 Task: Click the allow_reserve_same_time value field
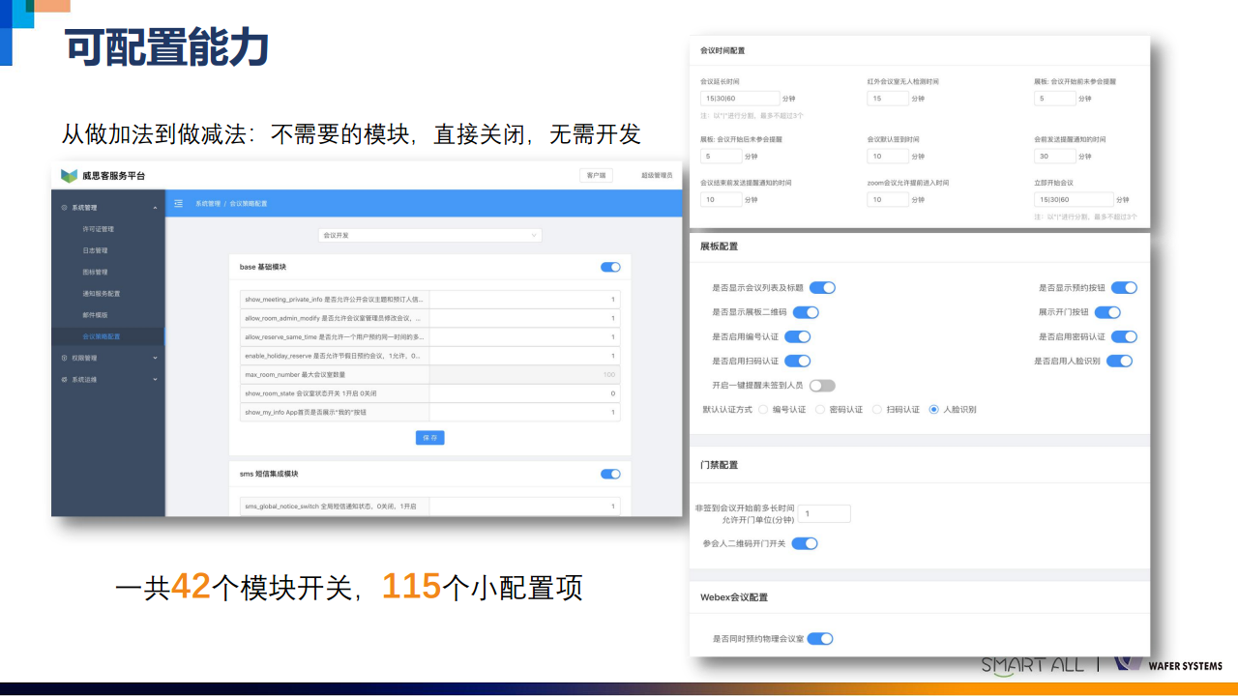tap(524, 337)
